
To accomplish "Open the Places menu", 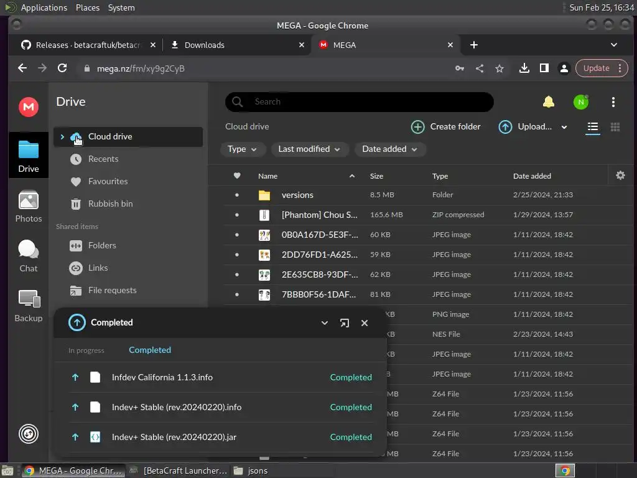I will coord(88,7).
